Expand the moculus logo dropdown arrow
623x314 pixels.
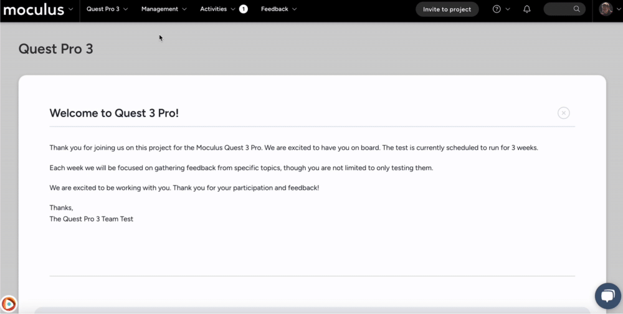pyautogui.click(x=71, y=9)
